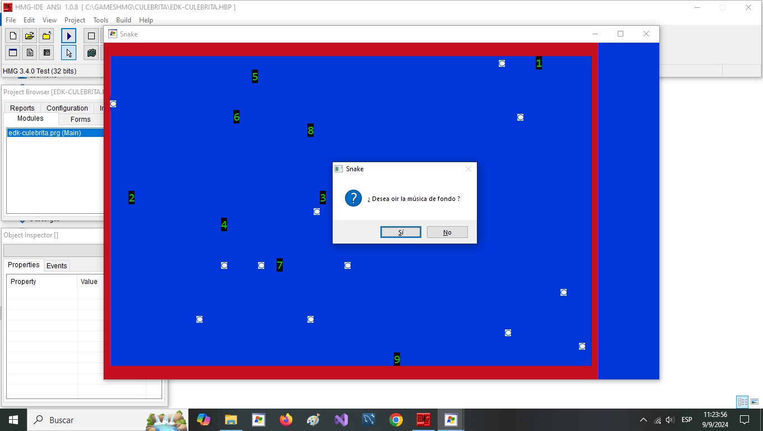This screenshot has height=431, width=763.
Task: Click the form window icon in toolbar
Action: [x=13, y=53]
